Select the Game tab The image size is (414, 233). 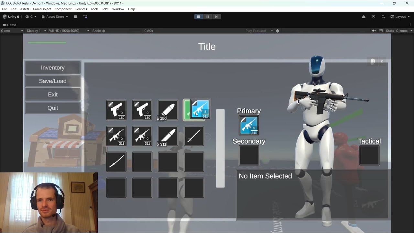tap(9, 25)
